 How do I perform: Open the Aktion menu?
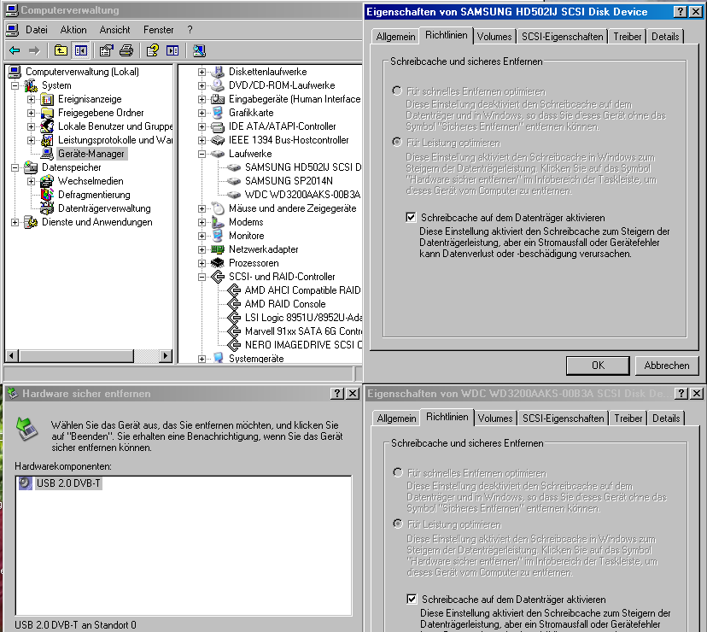pos(73,30)
